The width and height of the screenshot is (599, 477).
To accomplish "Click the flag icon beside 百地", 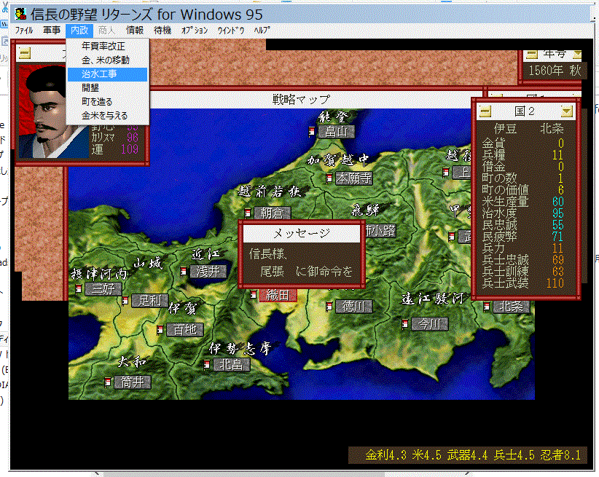I will pyautogui.click(x=160, y=329).
